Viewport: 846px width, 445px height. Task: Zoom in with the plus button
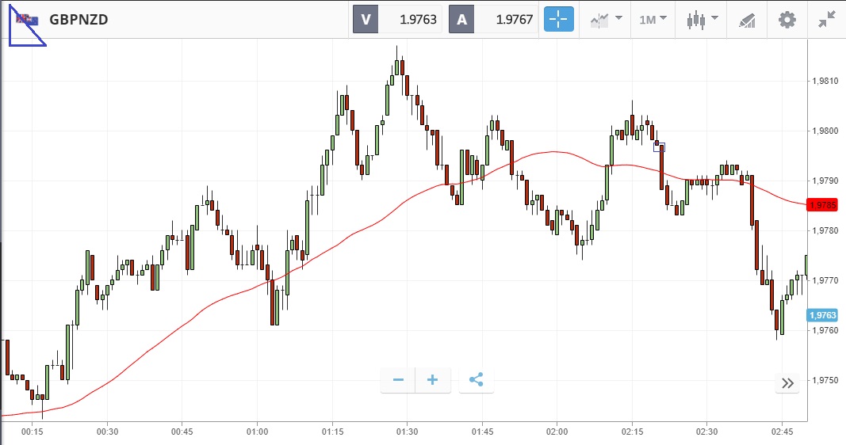433,380
